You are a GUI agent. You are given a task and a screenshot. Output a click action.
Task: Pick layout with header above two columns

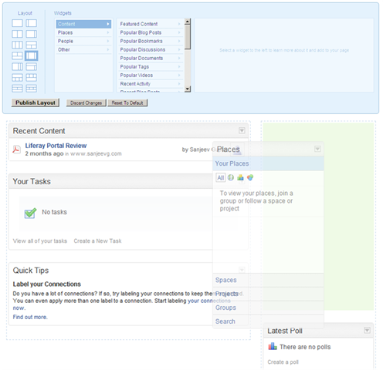point(32,45)
